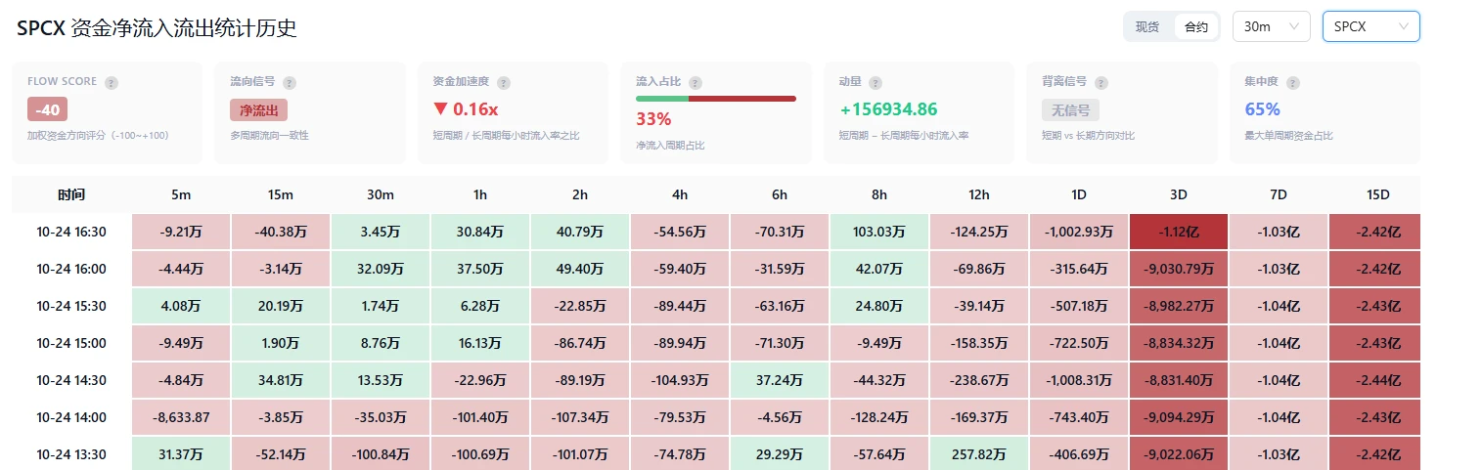Open help icon next to 动量
This screenshot has width=1482, height=470.
(x=876, y=83)
